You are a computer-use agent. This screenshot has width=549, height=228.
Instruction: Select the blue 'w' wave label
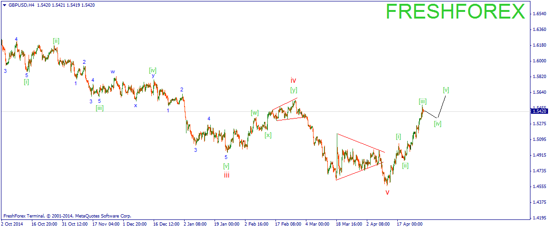click(113, 72)
